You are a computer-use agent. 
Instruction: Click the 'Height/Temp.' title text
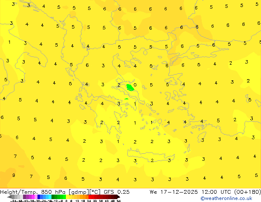[x=18, y=192]
